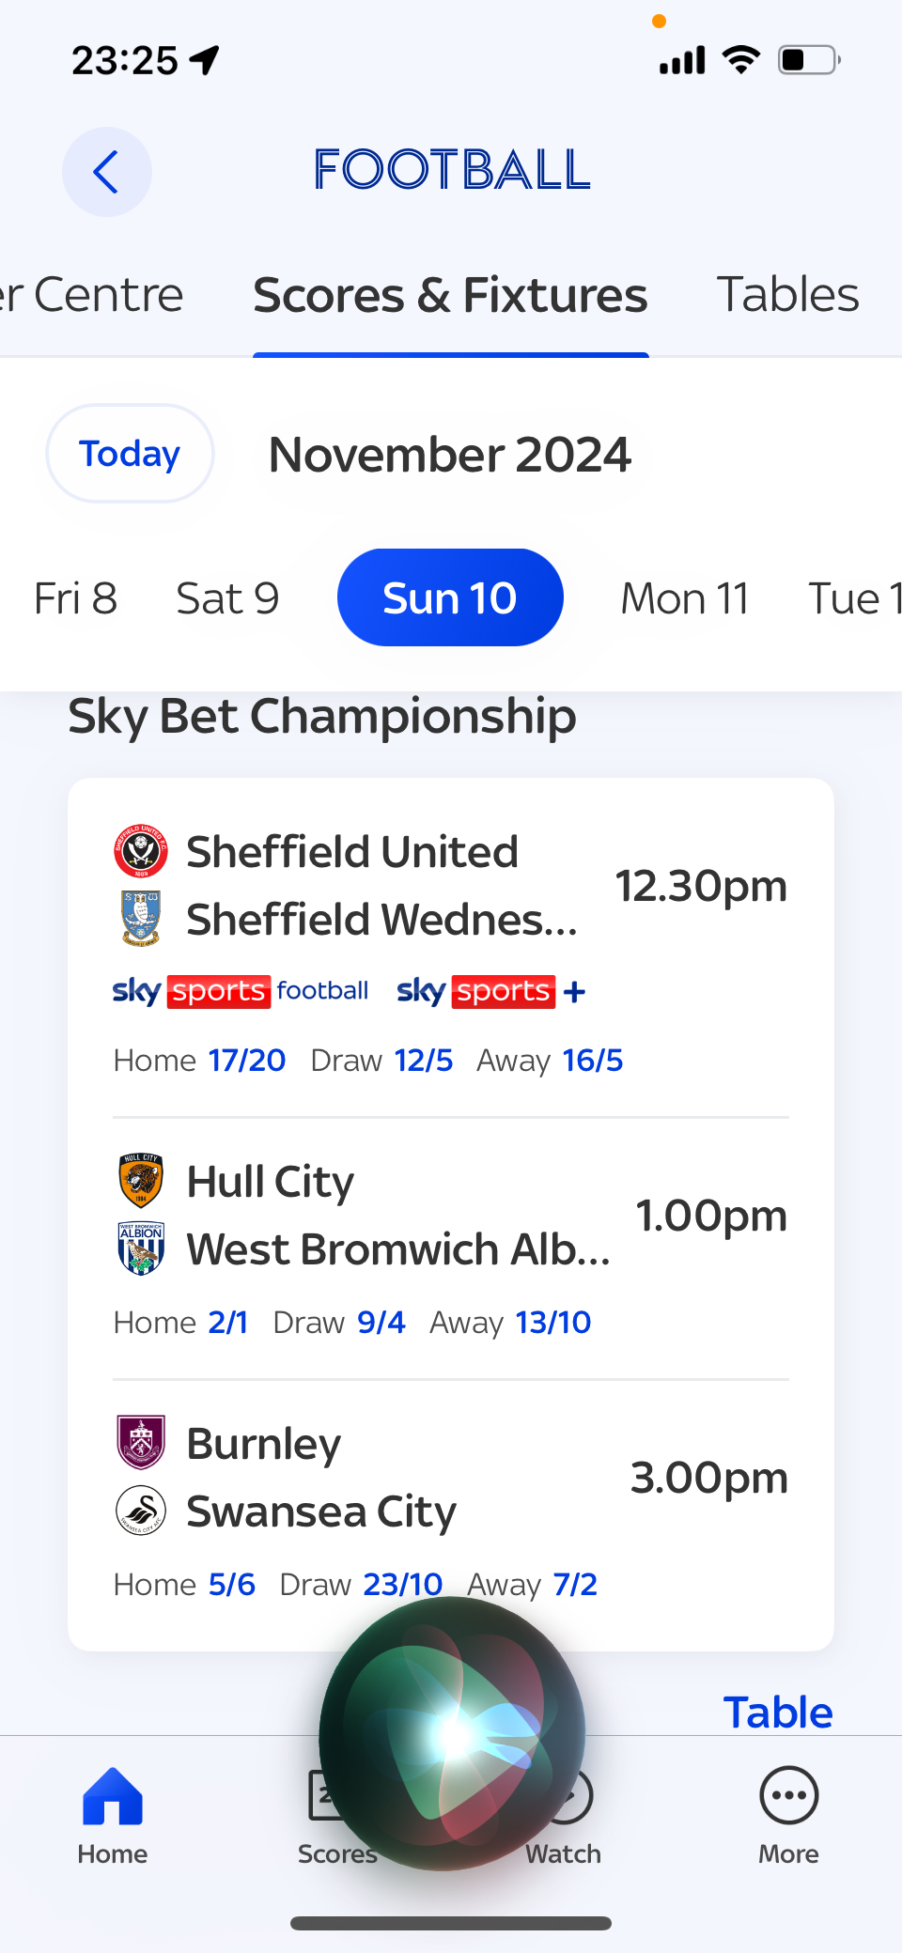Image resolution: width=902 pixels, height=1953 pixels.
Task: Tap the West Bromwich Albion crest
Action: pyautogui.click(x=141, y=1248)
